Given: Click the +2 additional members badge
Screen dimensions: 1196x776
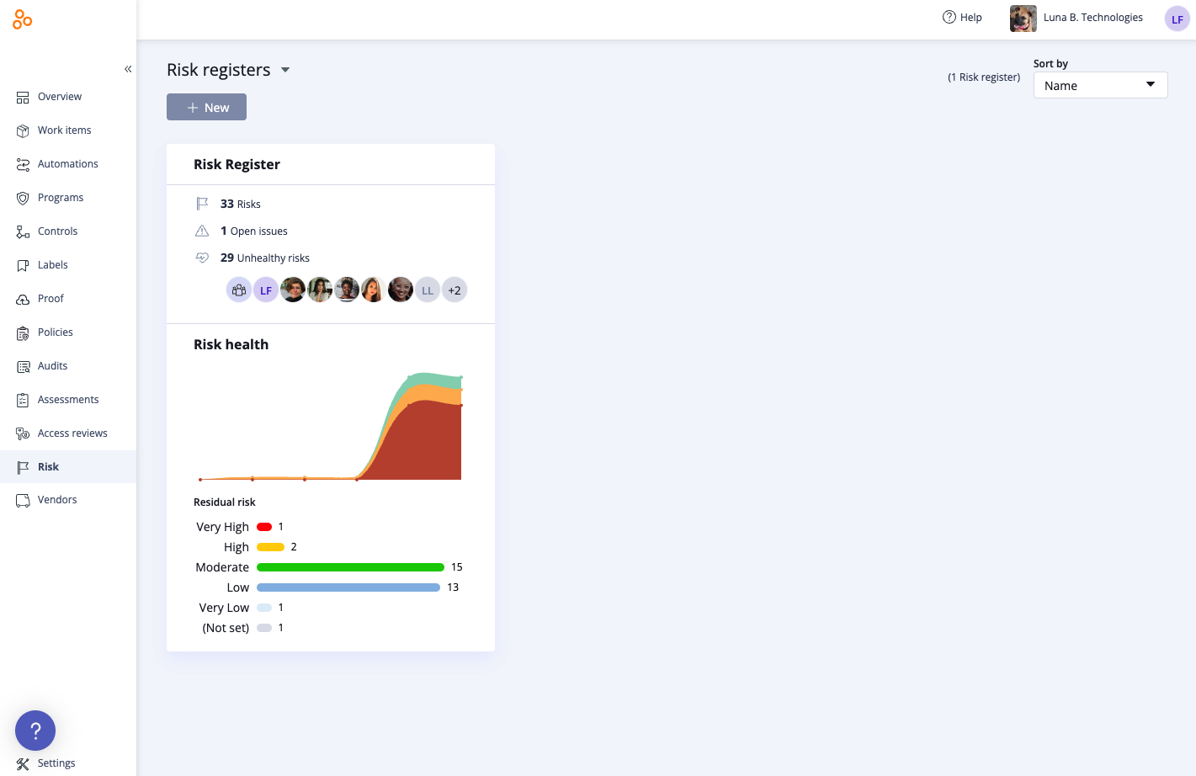Looking at the screenshot, I should tap(454, 290).
